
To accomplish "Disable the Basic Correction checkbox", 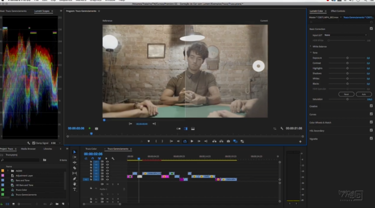I will [x=371, y=29].
